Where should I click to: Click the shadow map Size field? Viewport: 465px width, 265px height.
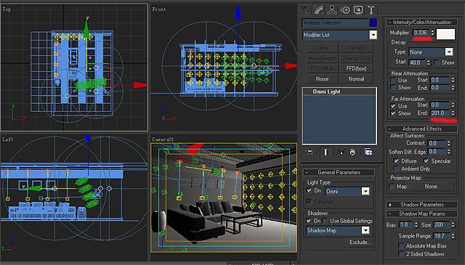coord(442,225)
